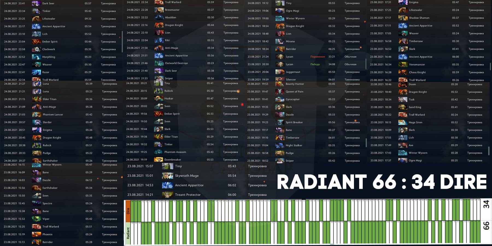The image size is (492, 246).
Task: Select the "66" Radiant total in chart
Action: click(486, 226)
